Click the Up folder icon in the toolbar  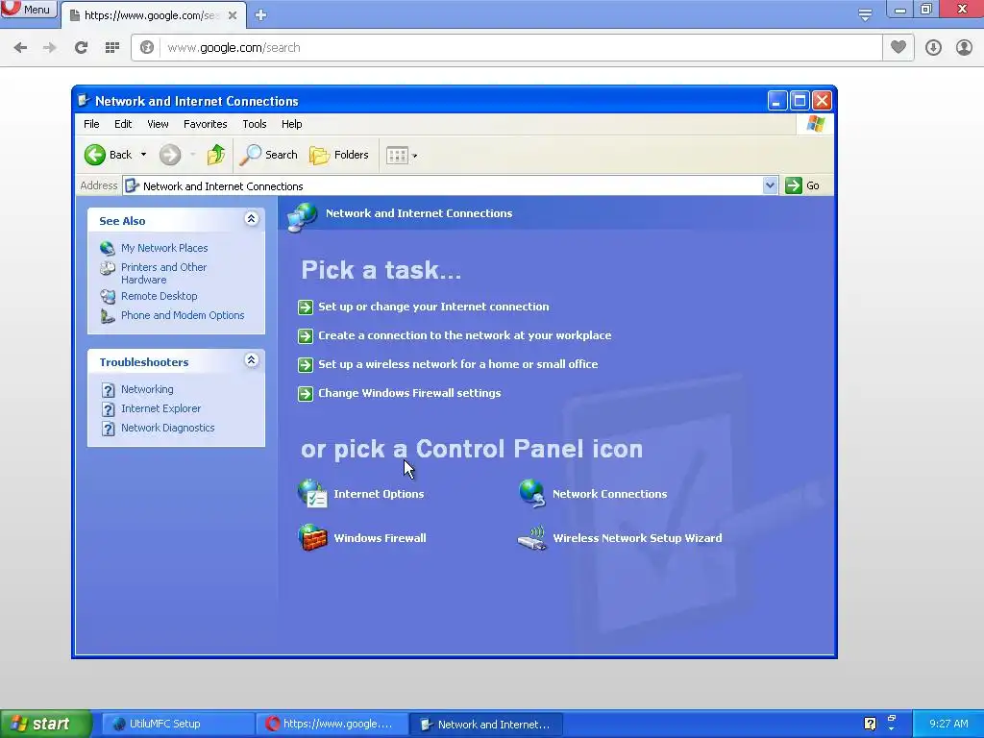[x=216, y=155]
